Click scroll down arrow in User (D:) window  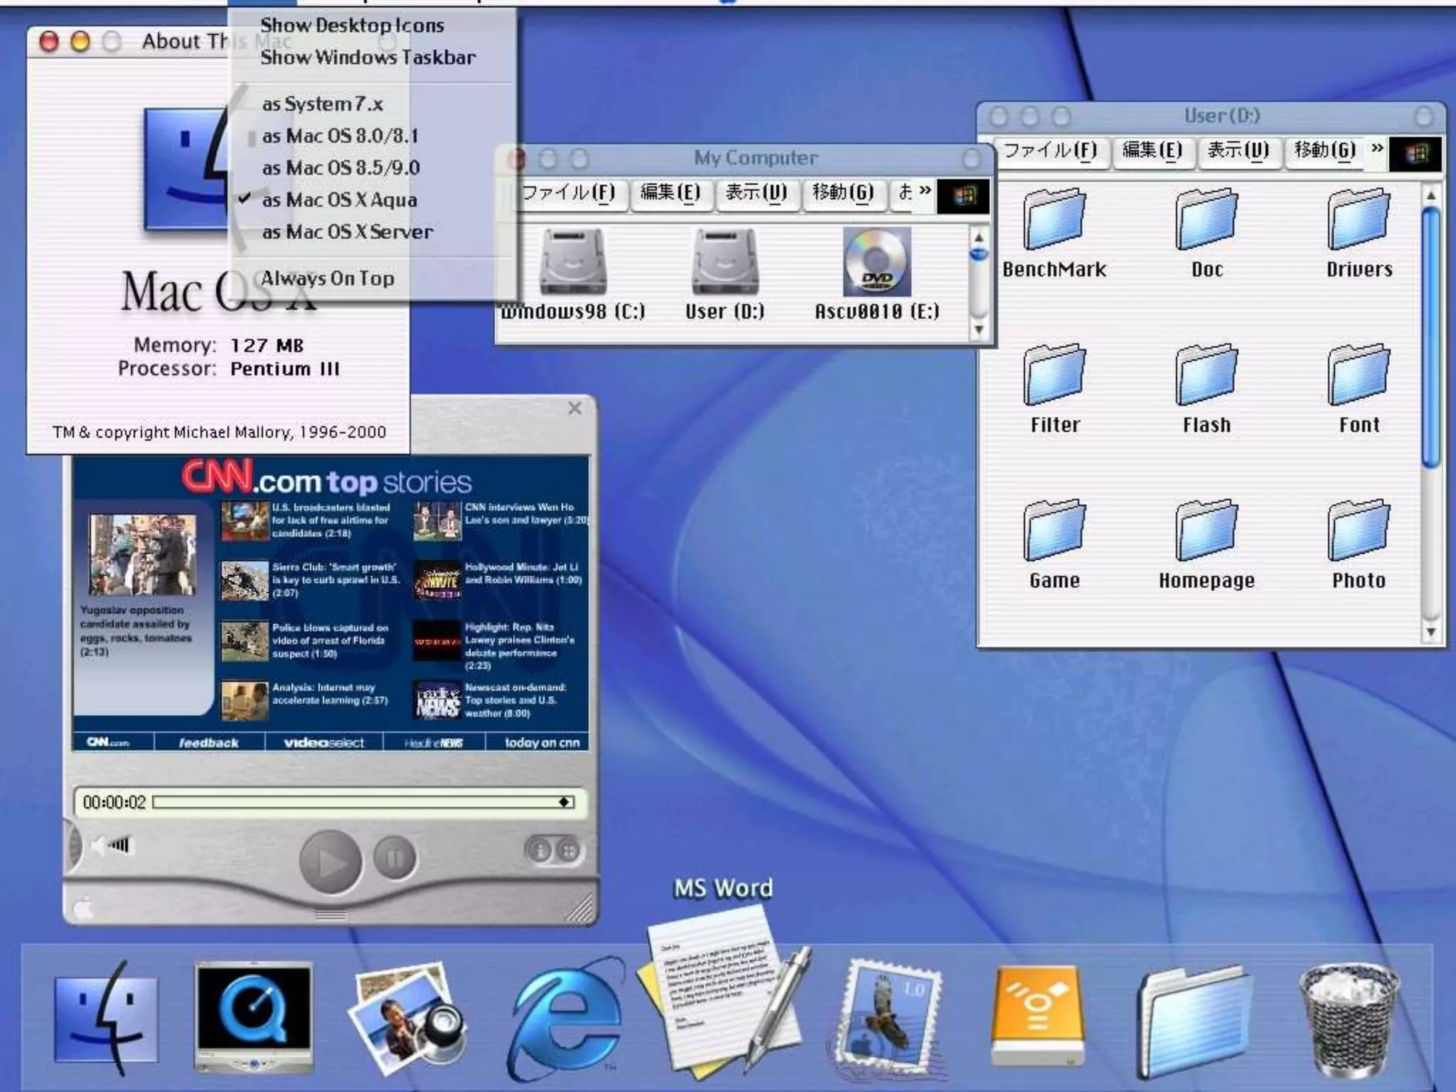pos(1430,631)
